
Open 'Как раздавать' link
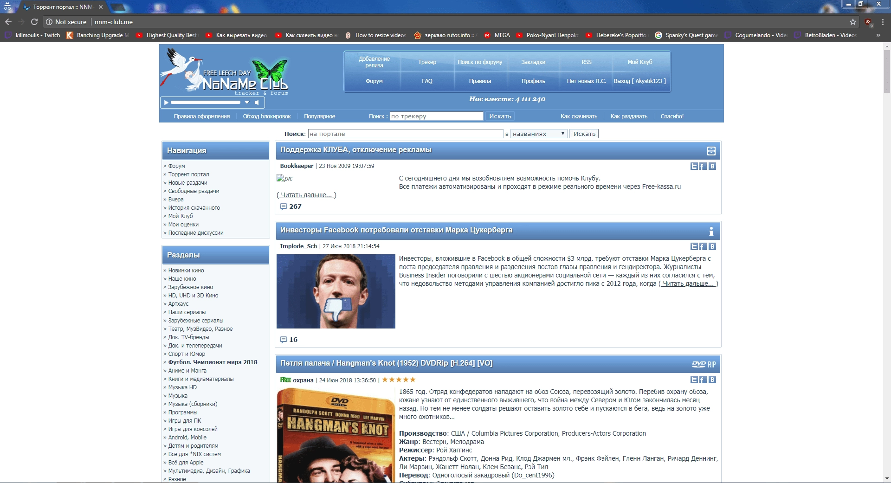tap(629, 116)
